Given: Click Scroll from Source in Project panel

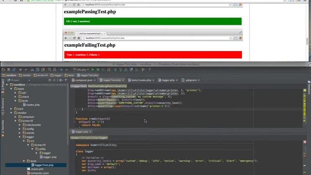Looking at the screenshot, I should click(50, 80).
